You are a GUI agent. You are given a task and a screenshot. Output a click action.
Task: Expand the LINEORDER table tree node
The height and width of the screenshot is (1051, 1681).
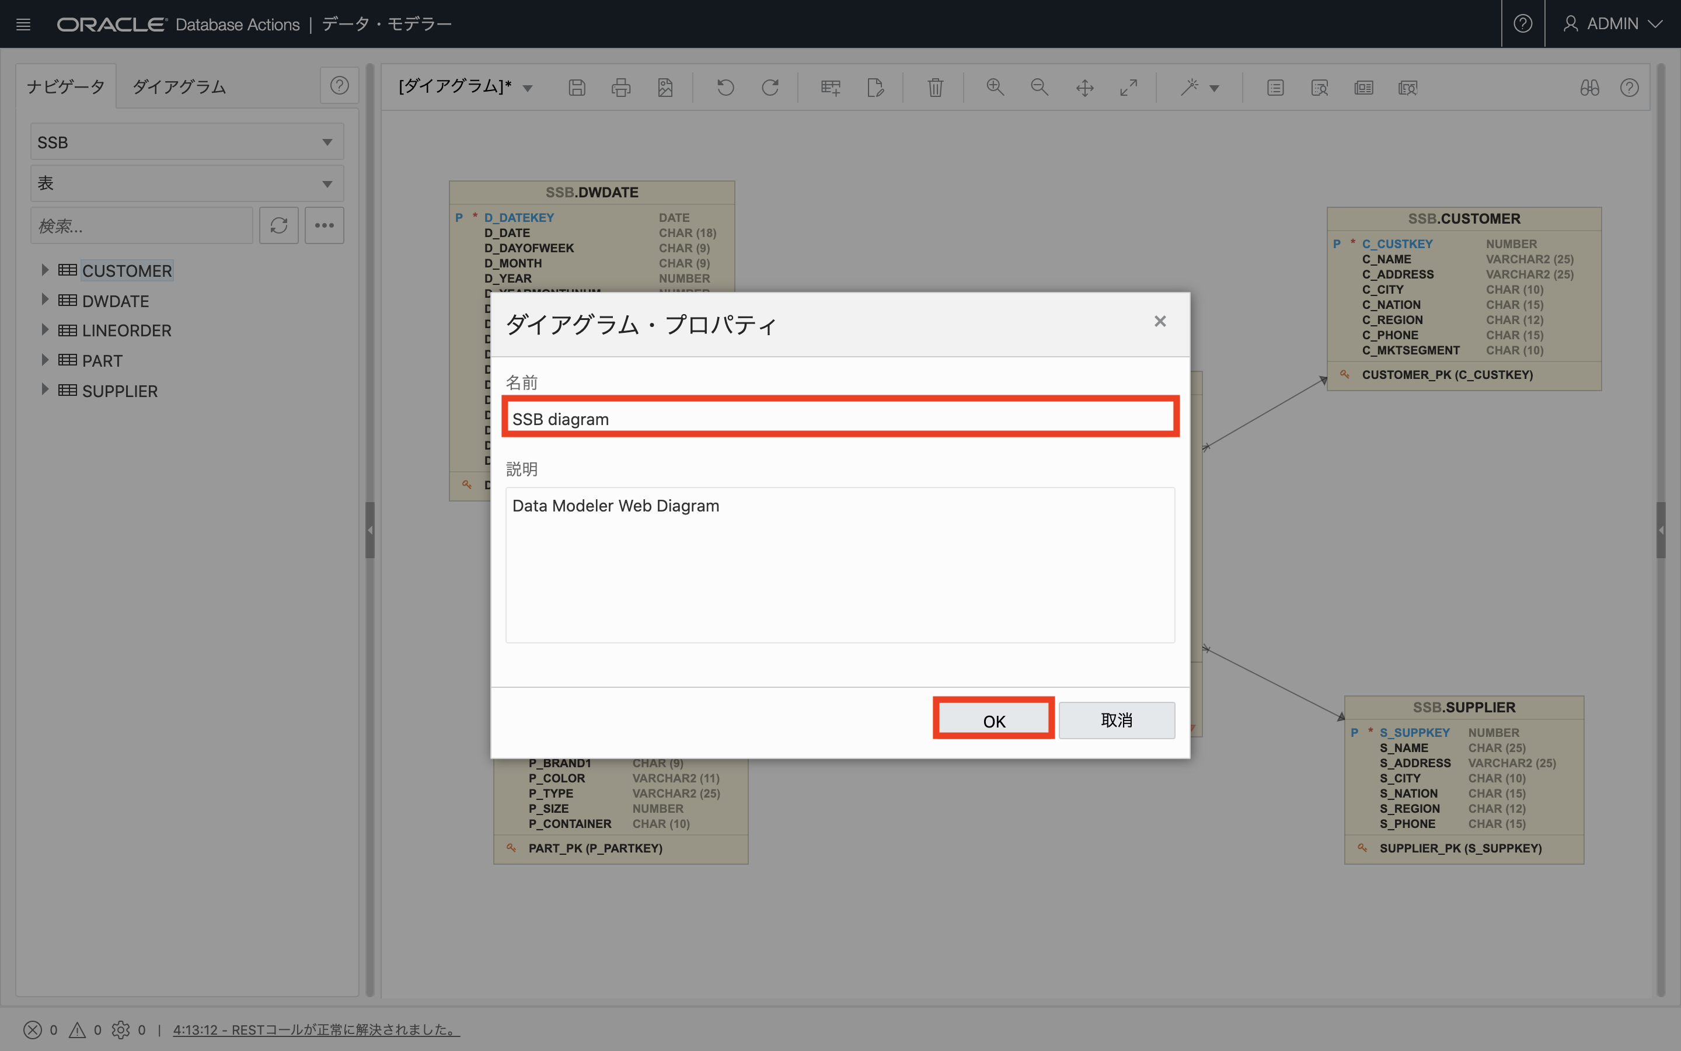(44, 330)
